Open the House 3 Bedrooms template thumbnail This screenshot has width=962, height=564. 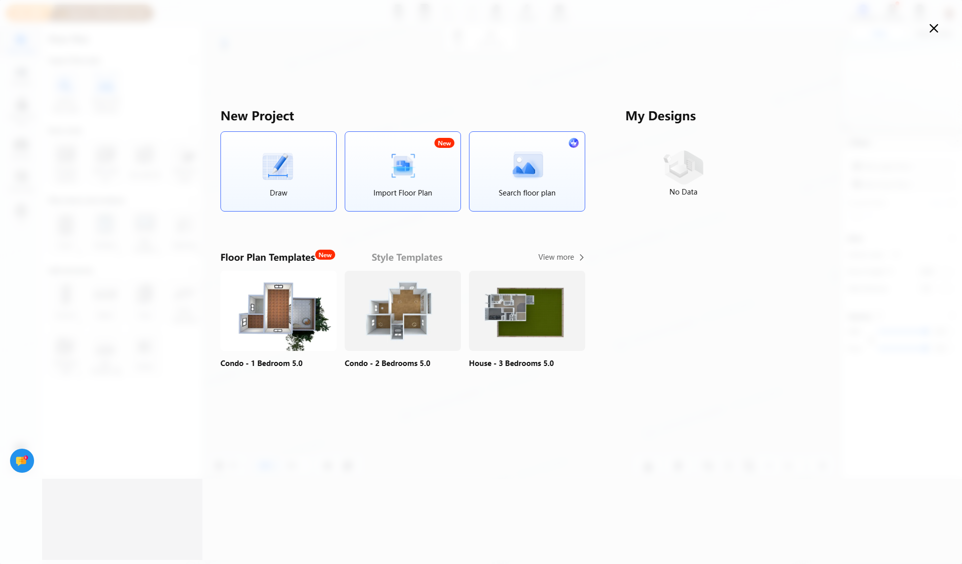[527, 311]
